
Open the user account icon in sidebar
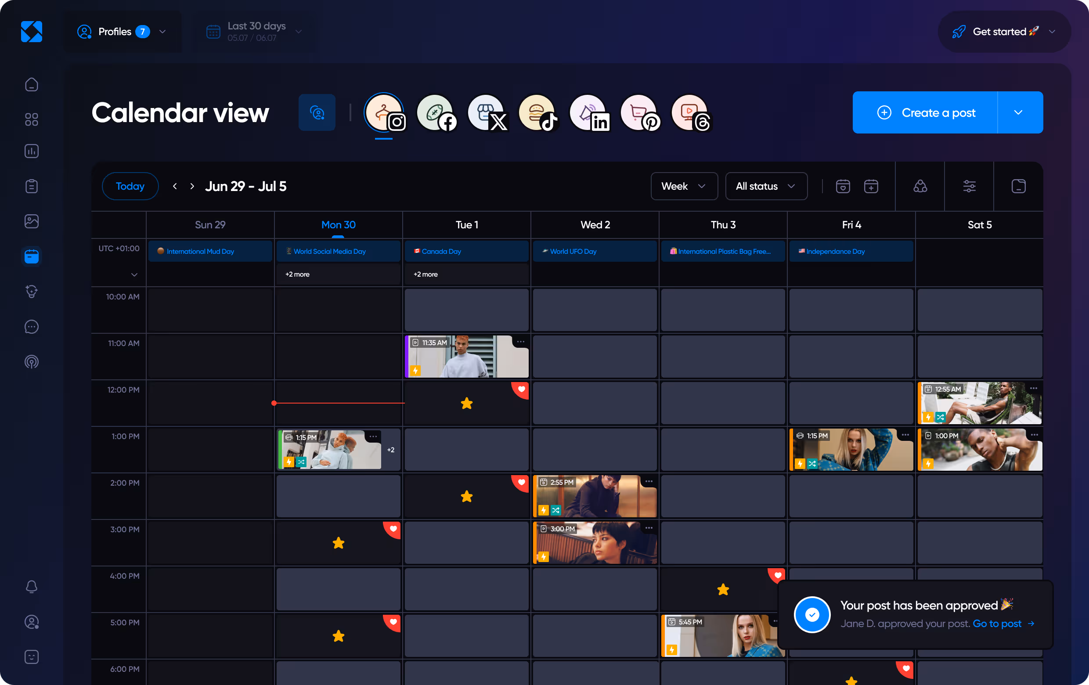click(x=31, y=622)
